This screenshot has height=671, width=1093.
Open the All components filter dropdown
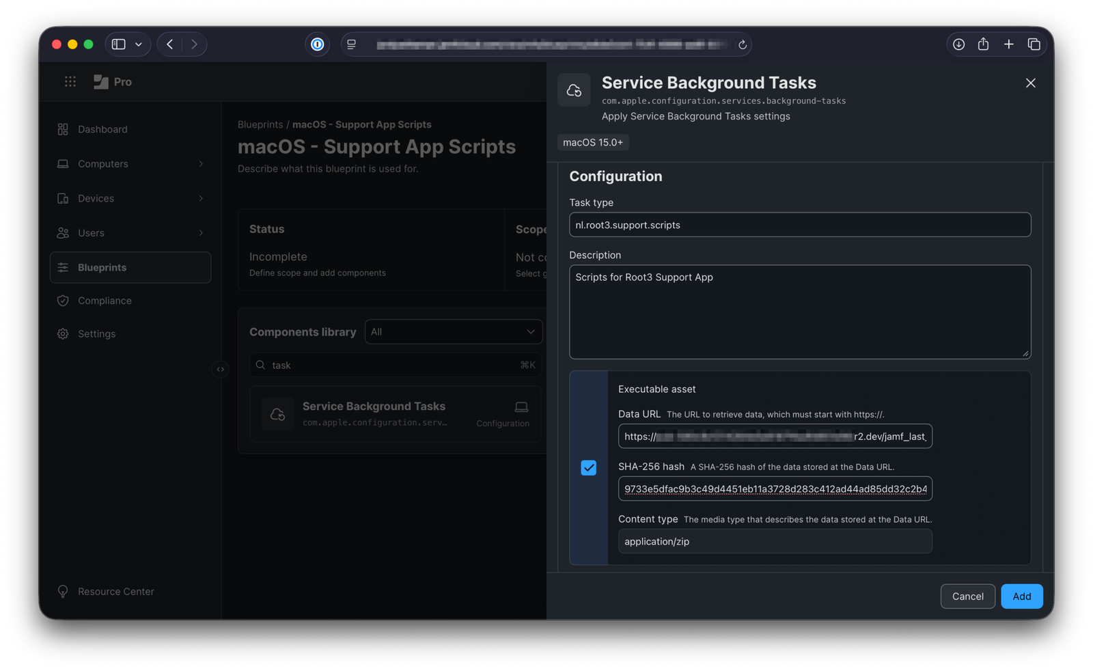pos(453,332)
